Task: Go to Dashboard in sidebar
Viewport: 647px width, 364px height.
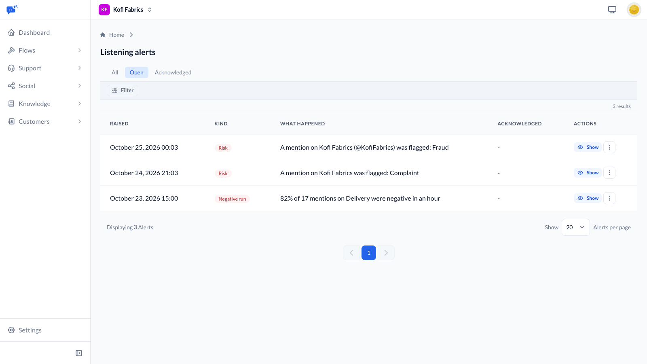Action: [45, 32]
